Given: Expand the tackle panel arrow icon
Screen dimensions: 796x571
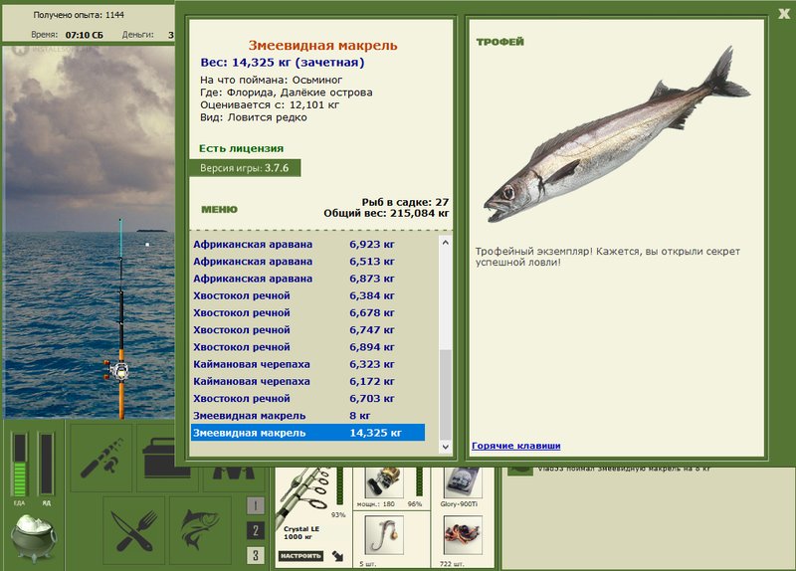Looking at the screenshot, I should pyautogui.click(x=337, y=556).
